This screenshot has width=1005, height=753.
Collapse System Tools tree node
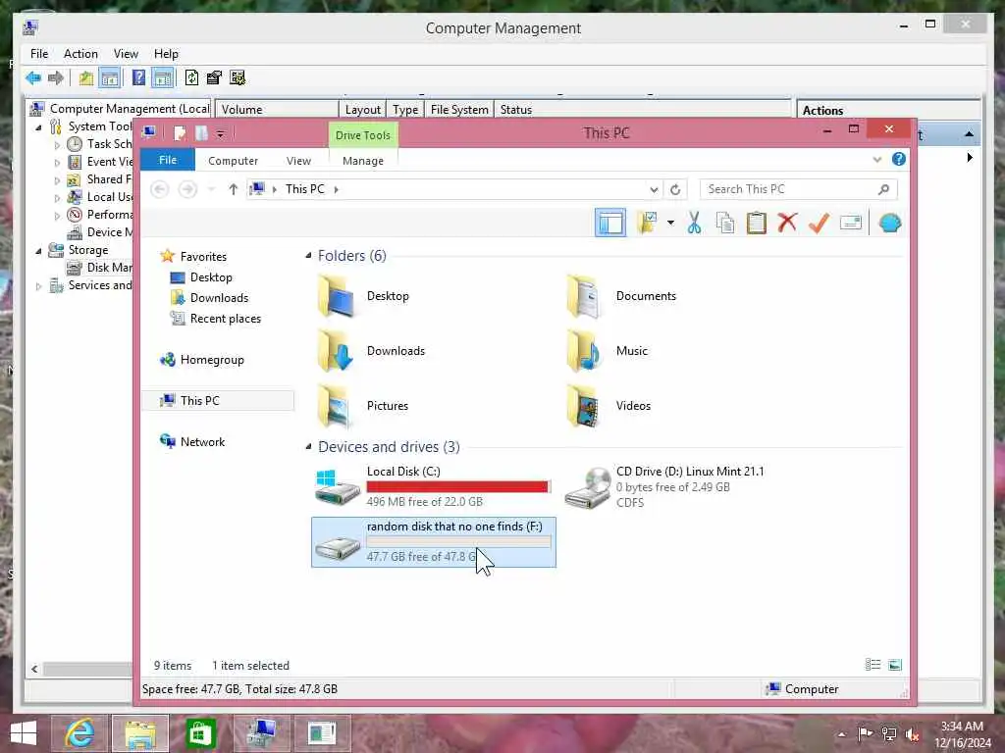coord(38,127)
